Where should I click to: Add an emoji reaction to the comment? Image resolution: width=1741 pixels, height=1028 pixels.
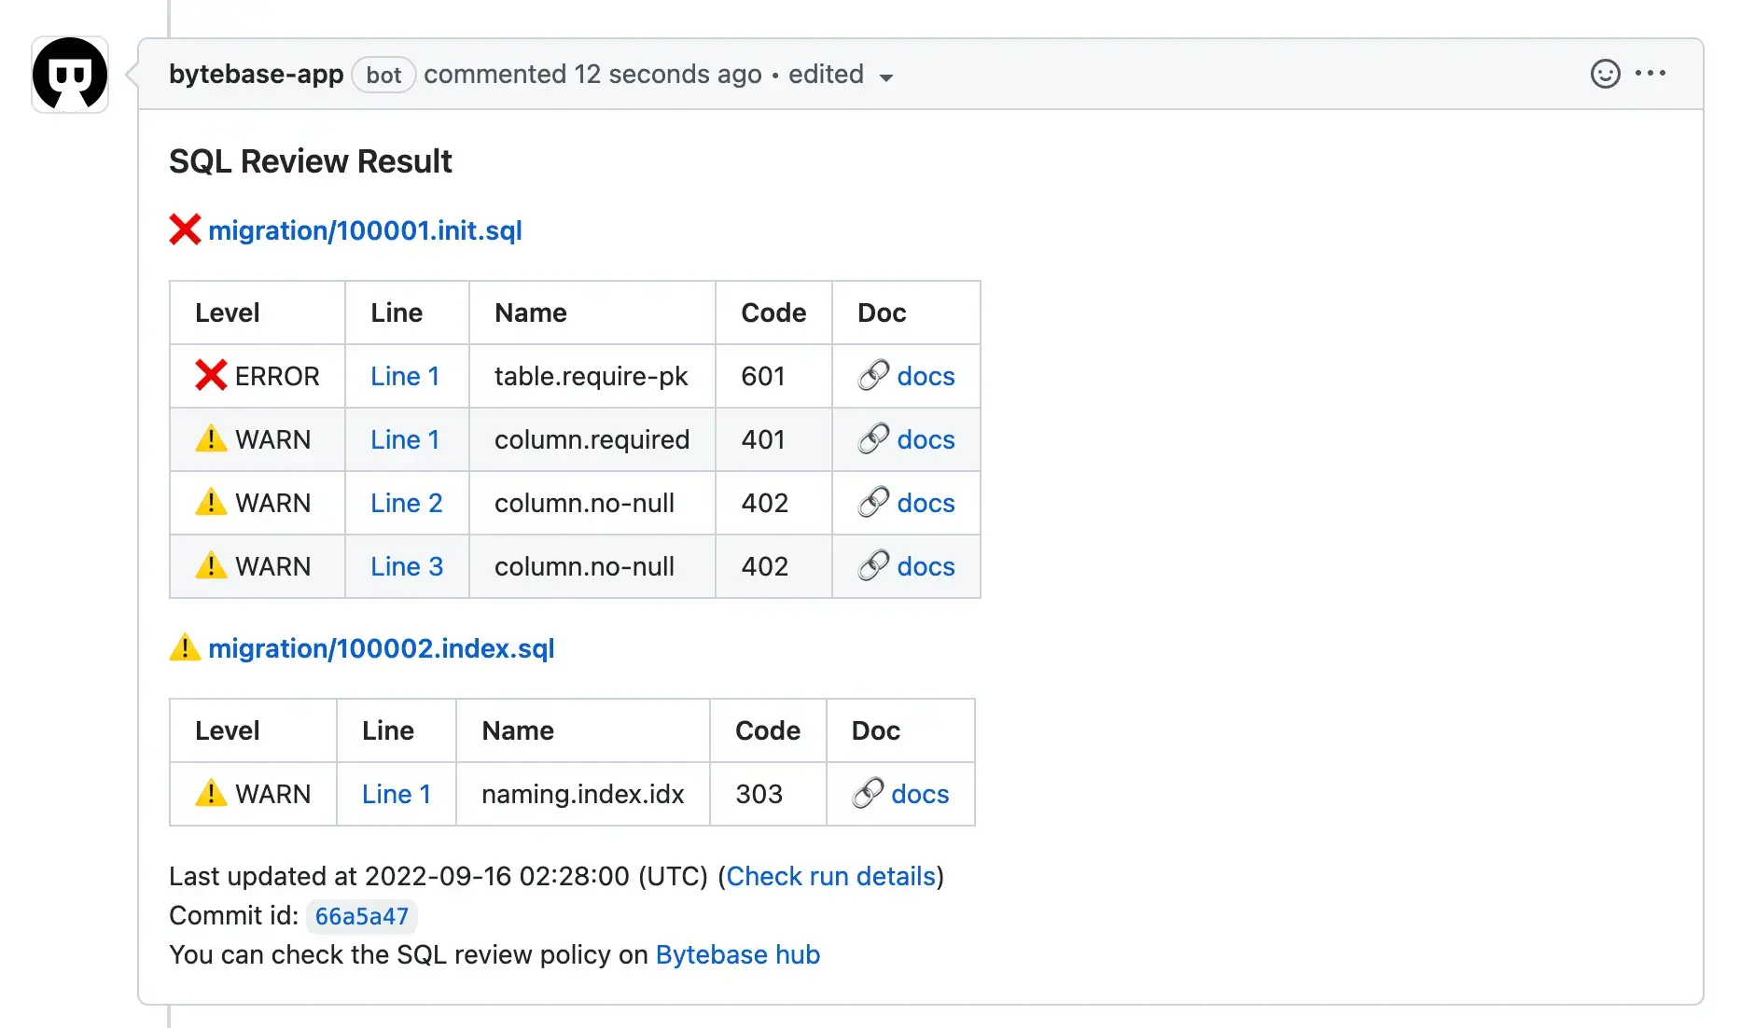pyautogui.click(x=1605, y=74)
